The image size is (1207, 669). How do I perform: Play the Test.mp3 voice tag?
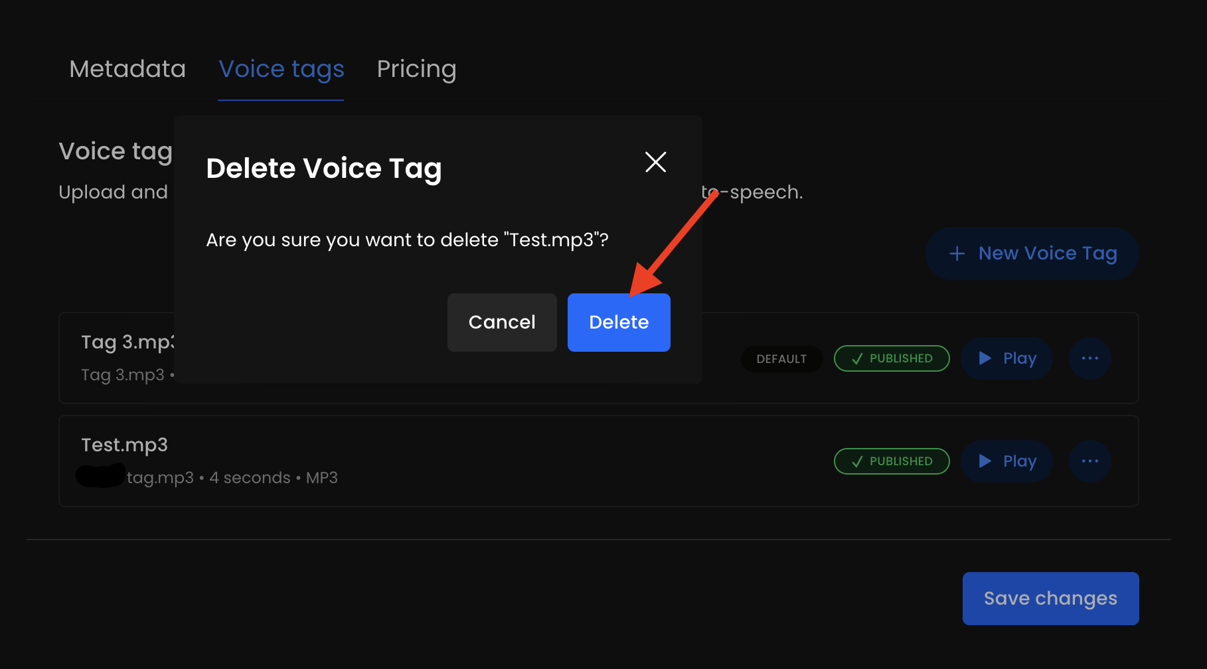[x=1007, y=461]
